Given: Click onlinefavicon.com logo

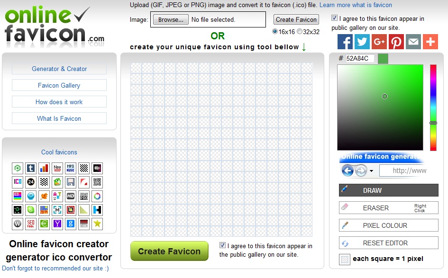Looking at the screenshot, I should pos(55,26).
